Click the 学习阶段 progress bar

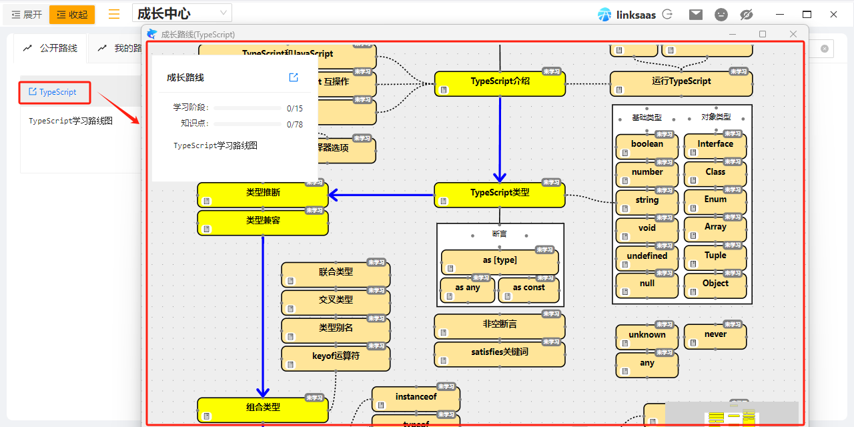(247, 108)
